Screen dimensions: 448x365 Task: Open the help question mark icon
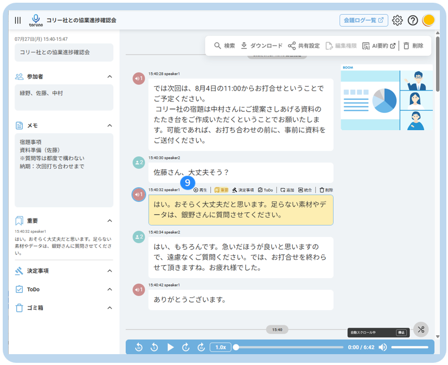pyautogui.click(x=413, y=20)
